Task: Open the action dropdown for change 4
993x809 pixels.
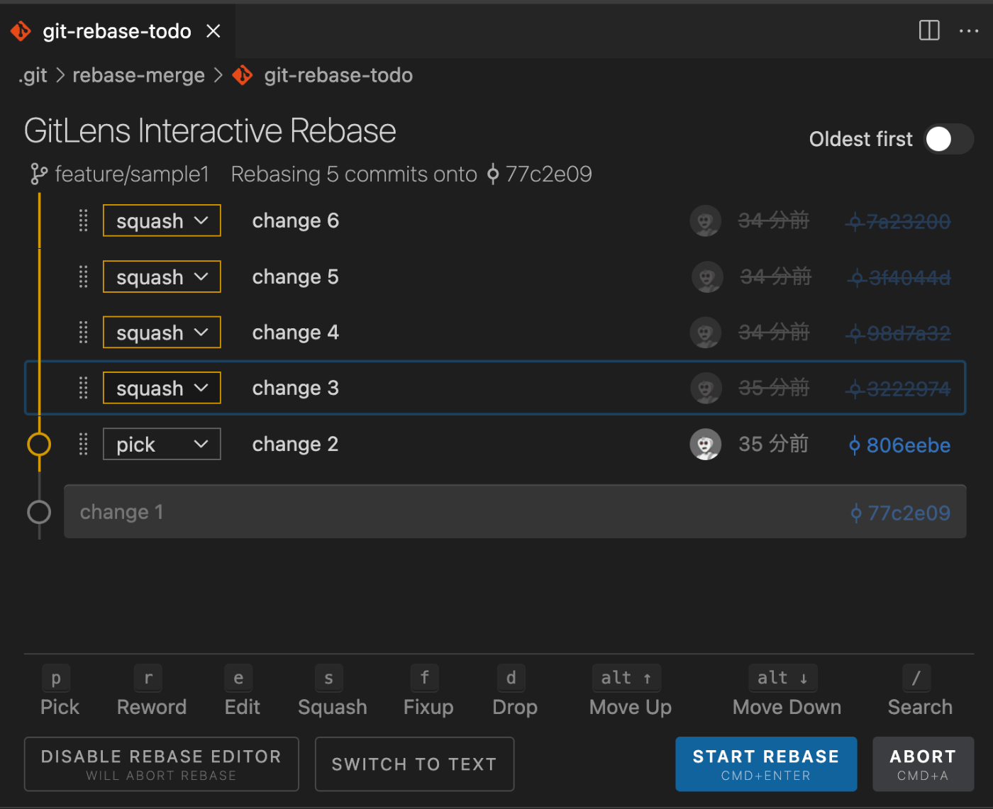Action: click(x=162, y=332)
